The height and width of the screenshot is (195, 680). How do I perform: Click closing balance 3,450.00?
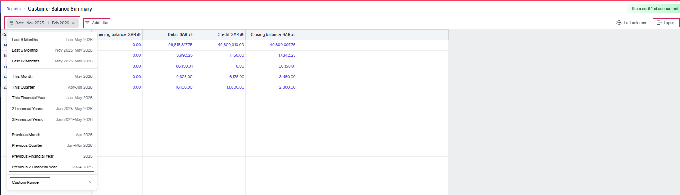(x=287, y=77)
